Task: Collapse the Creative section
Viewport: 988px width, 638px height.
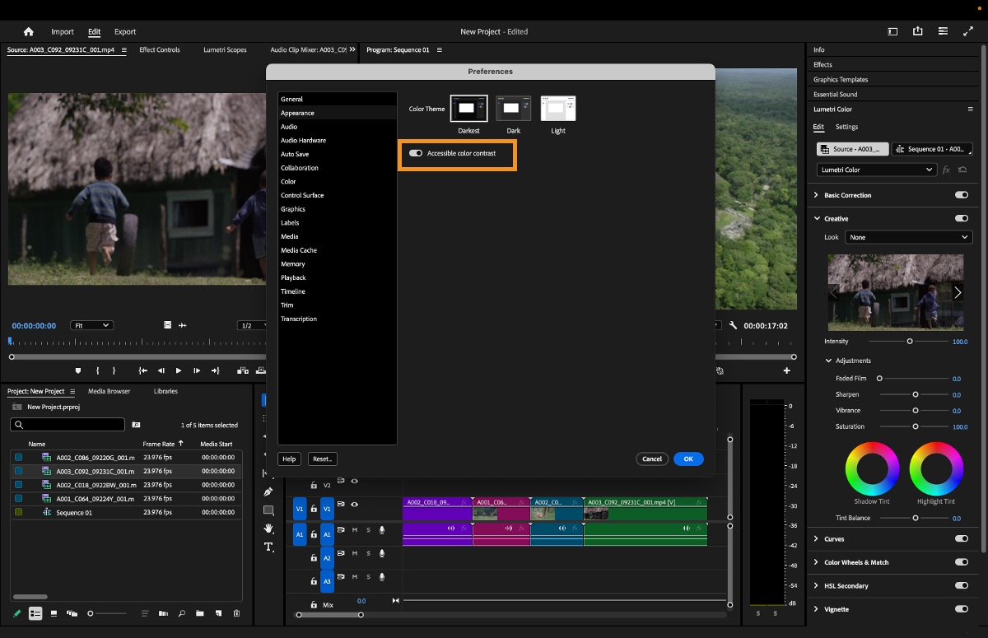Action: coord(816,219)
